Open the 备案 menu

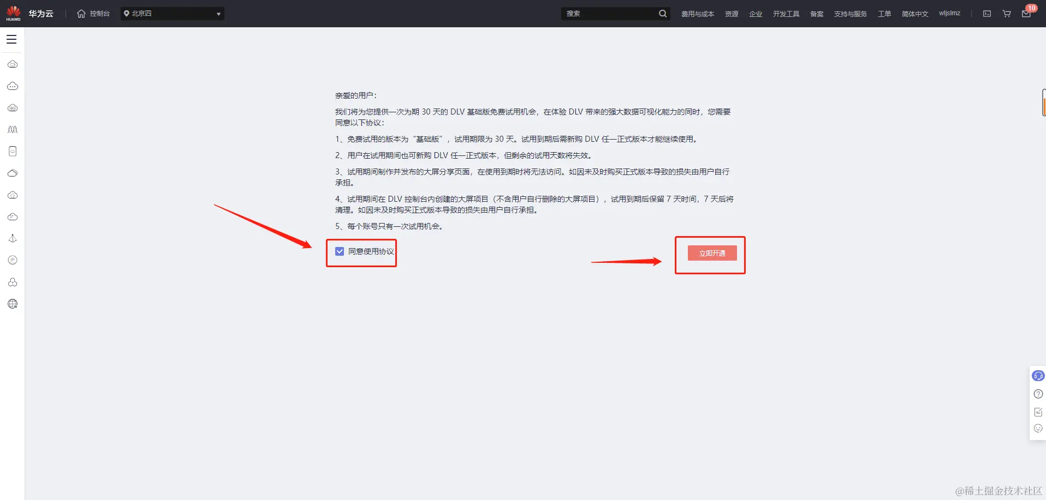point(817,14)
